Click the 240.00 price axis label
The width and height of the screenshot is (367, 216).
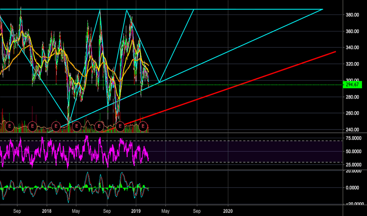352,129
